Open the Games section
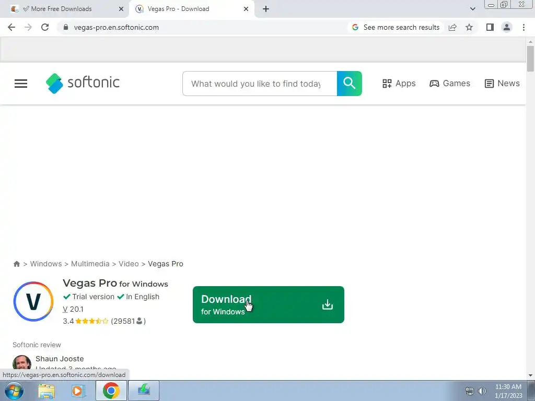 click(x=450, y=84)
